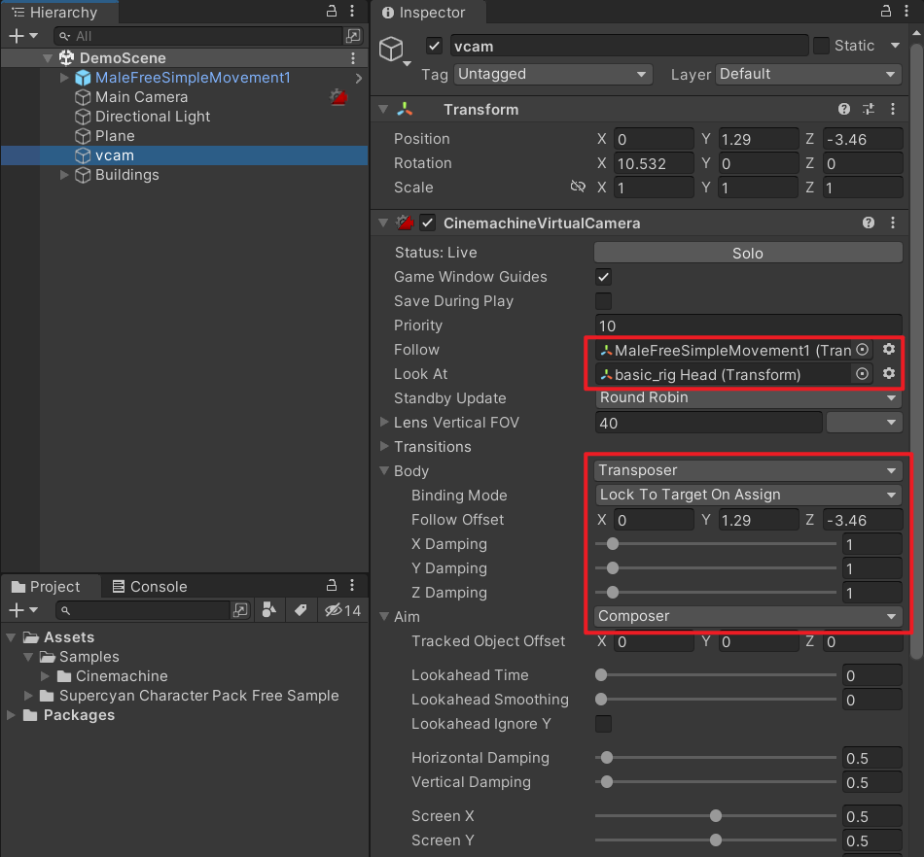This screenshot has width=924, height=857.
Task: Lock the Hierarchy panel
Action: 332,12
